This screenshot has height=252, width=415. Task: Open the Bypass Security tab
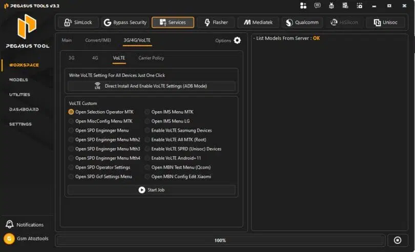click(x=125, y=23)
